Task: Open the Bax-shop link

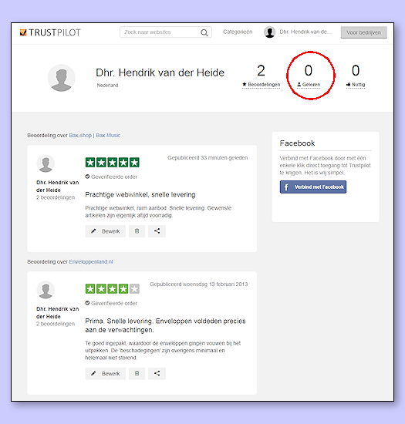Action: [80, 135]
